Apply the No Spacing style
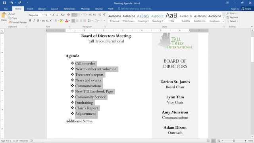 click(x=129, y=18)
